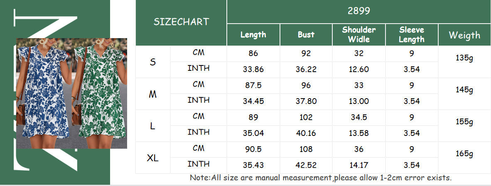The height and width of the screenshot is (186, 491).
Task: Click the Weigth column header
Action: click(464, 35)
